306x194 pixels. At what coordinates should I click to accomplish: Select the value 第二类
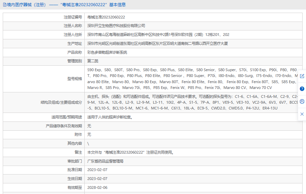93,61
